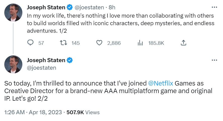223x121 pixels.
Task: Click the '1:26 AM · Apr 18, 2023' timestamp
Action: click(x=33, y=112)
